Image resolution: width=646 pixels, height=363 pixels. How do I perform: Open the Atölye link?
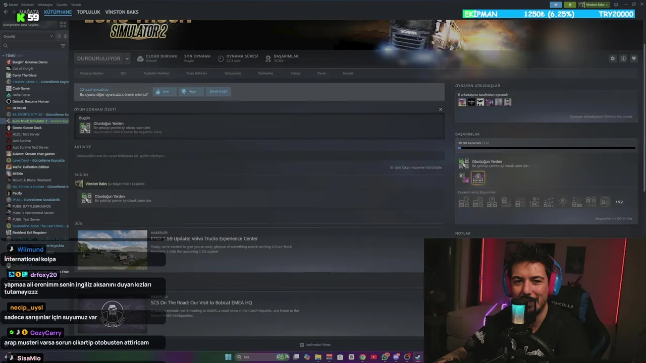295,73
